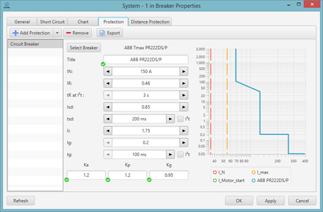
Task: Click the Select Breaker button
Action: (x=83, y=48)
